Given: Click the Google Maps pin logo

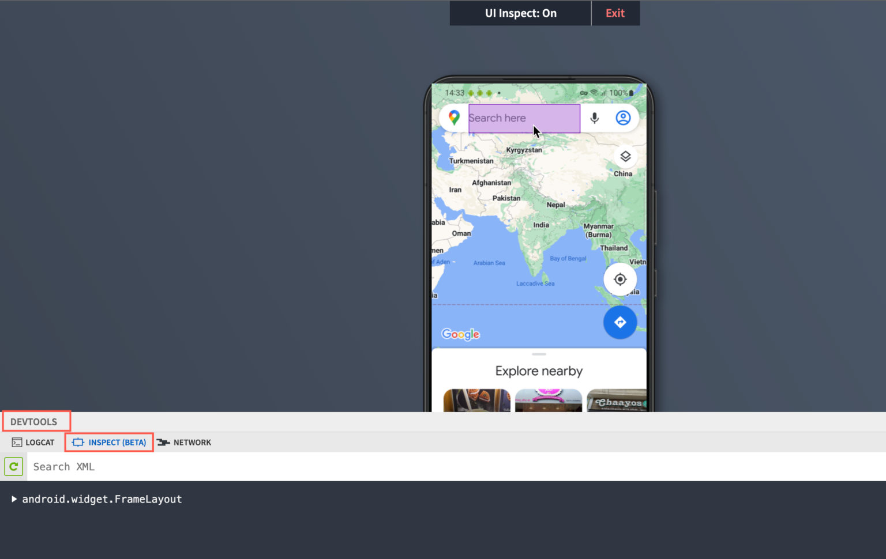Looking at the screenshot, I should [x=454, y=118].
